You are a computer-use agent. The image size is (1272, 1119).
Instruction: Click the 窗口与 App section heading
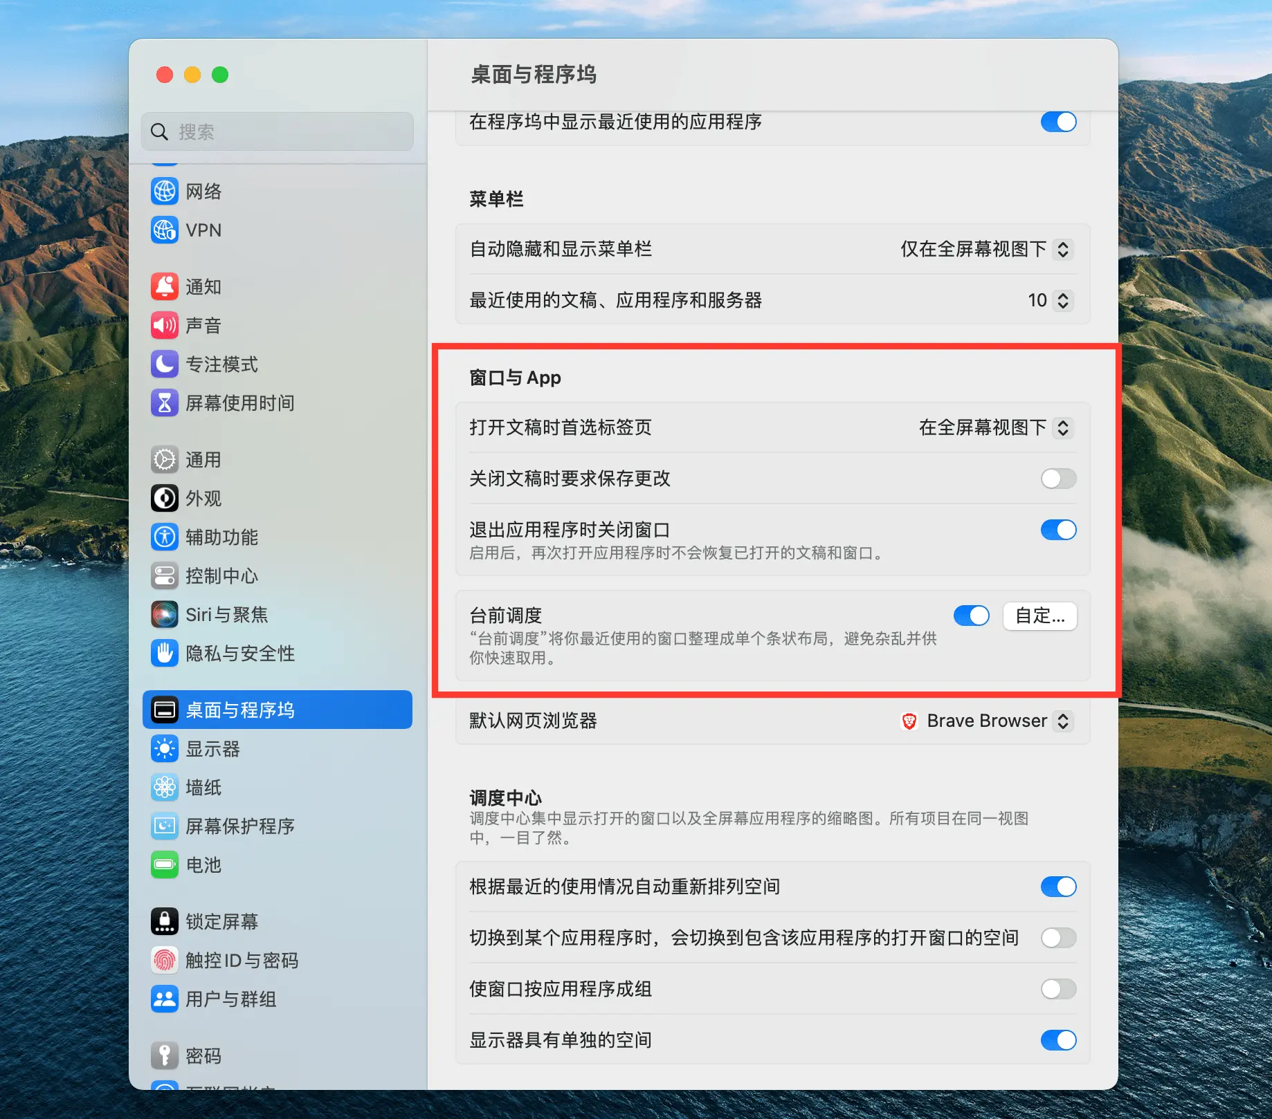(x=515, y=378)
